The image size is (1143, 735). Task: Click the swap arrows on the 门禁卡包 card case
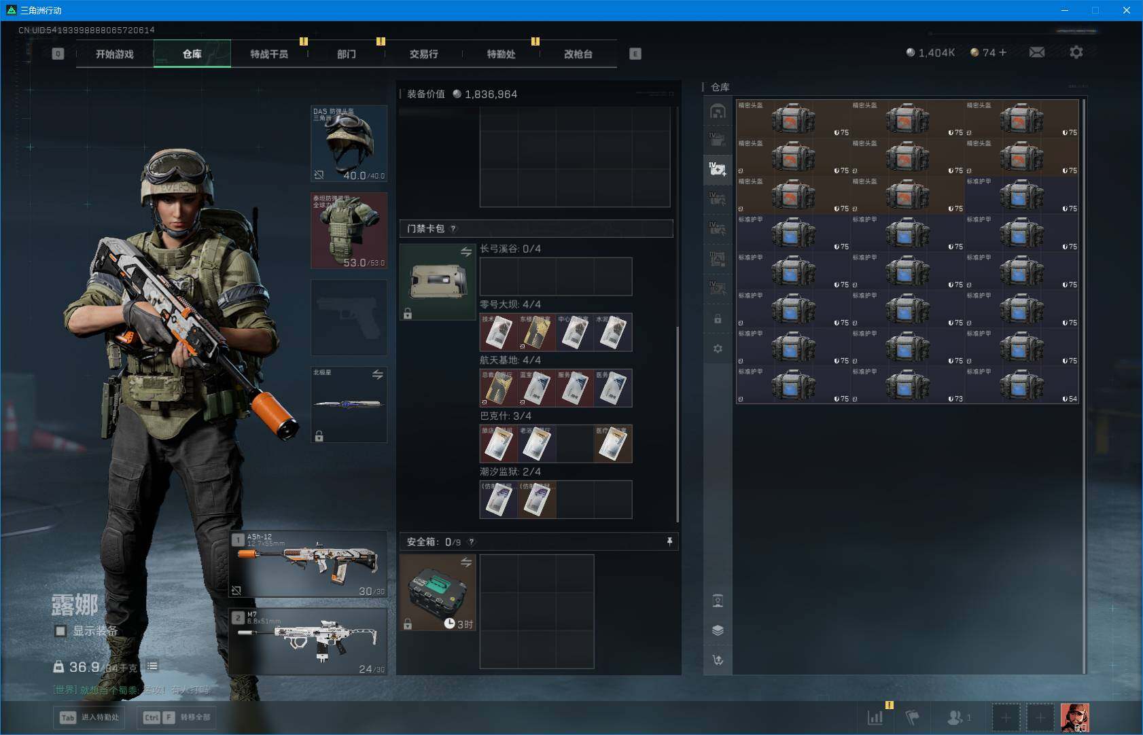[x=466, y=252]
